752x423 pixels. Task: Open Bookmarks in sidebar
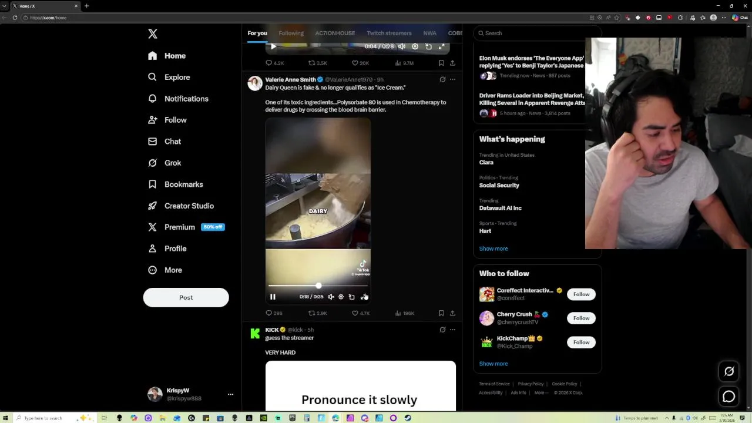tap(175, 184)
